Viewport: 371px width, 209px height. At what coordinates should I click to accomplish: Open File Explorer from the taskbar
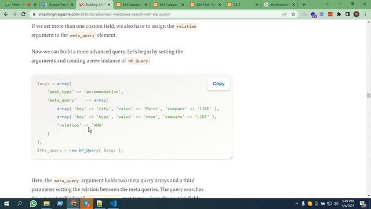(46, 204)
